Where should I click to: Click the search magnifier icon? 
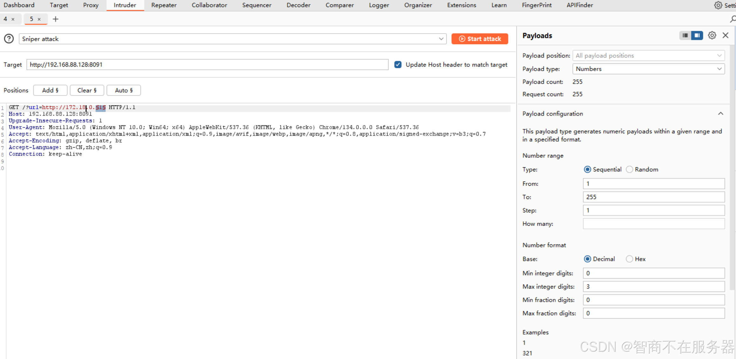coord(733,19)
